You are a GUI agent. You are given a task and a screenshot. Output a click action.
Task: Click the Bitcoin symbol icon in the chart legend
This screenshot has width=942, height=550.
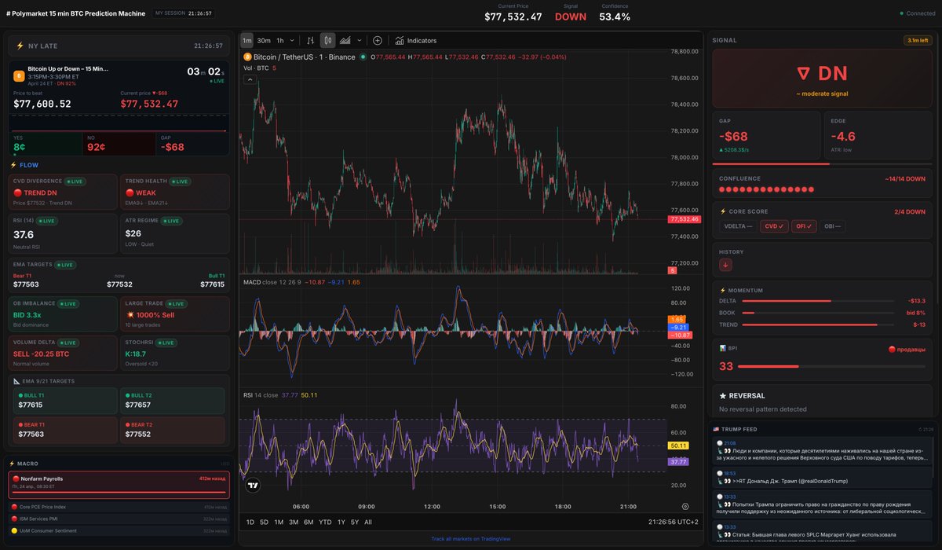(246, 57)
